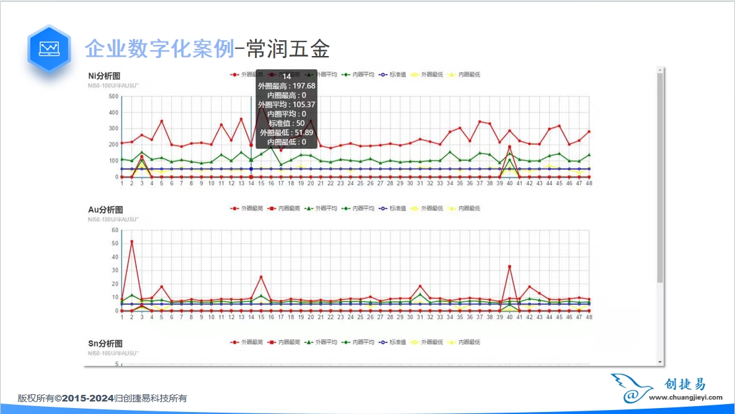
Task: Toggle 内圈最低 series in Ni chart legend
Action: pyautogui.click(x=468, y=74)
